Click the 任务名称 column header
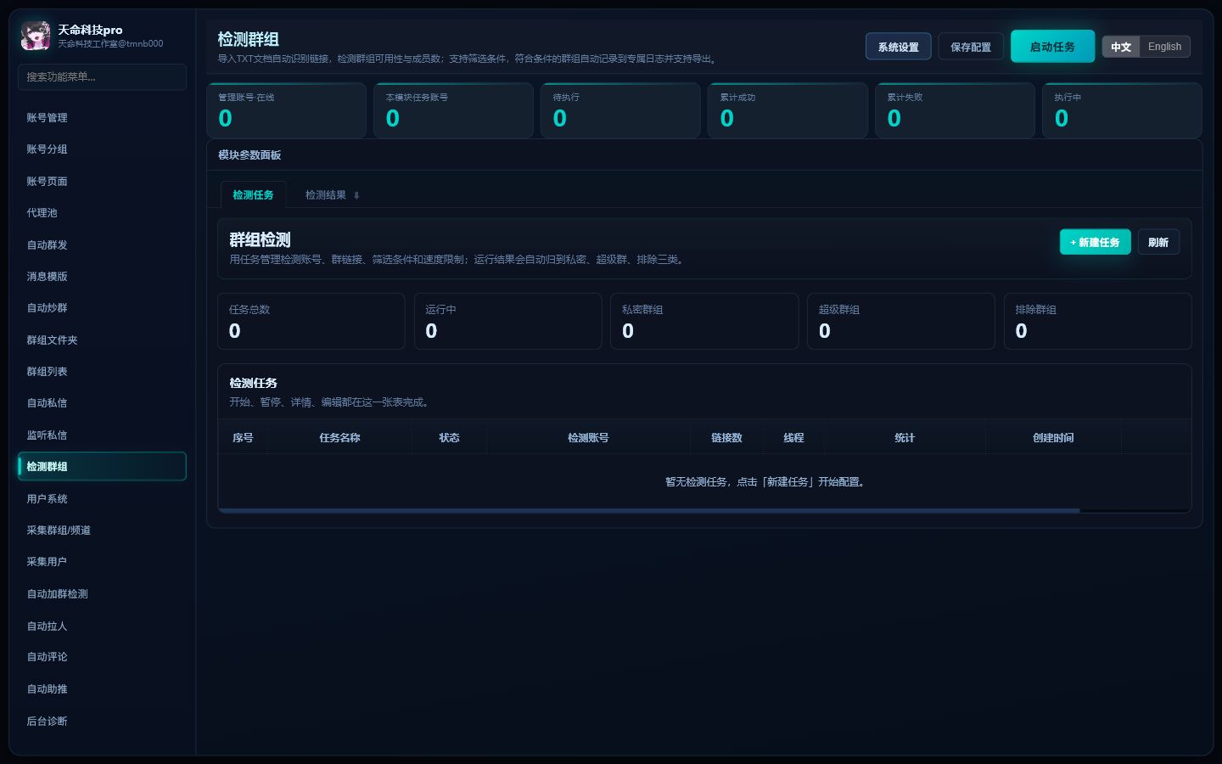The height and width of the screenshot is (764, 1222). coord(339,438)
